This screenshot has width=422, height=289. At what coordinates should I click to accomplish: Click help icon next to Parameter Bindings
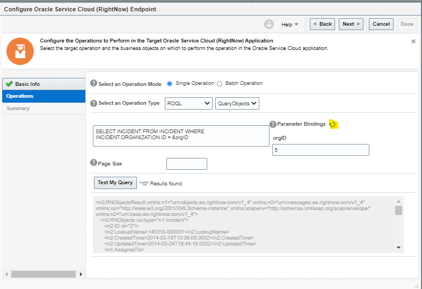273,124
